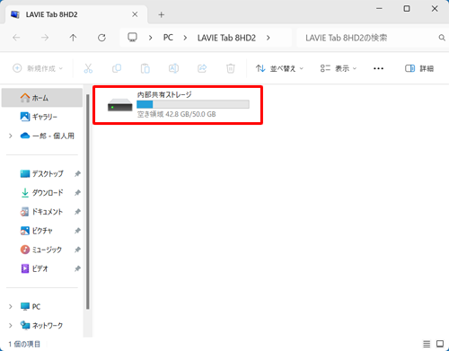Viewport: 449px width, 351px height.
Task: Open the 表示 view dropdown
Action: click(x=339, y=68)
